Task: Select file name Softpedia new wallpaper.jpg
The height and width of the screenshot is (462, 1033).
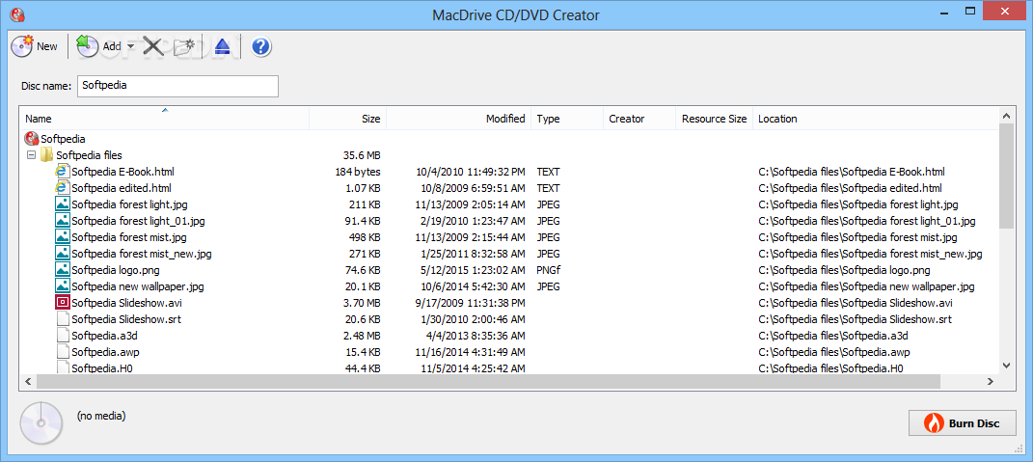Action: [138, 286]
